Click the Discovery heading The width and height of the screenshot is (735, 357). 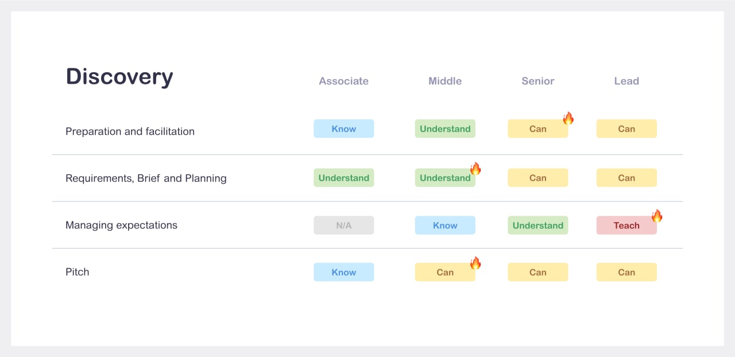click(119, 77)
